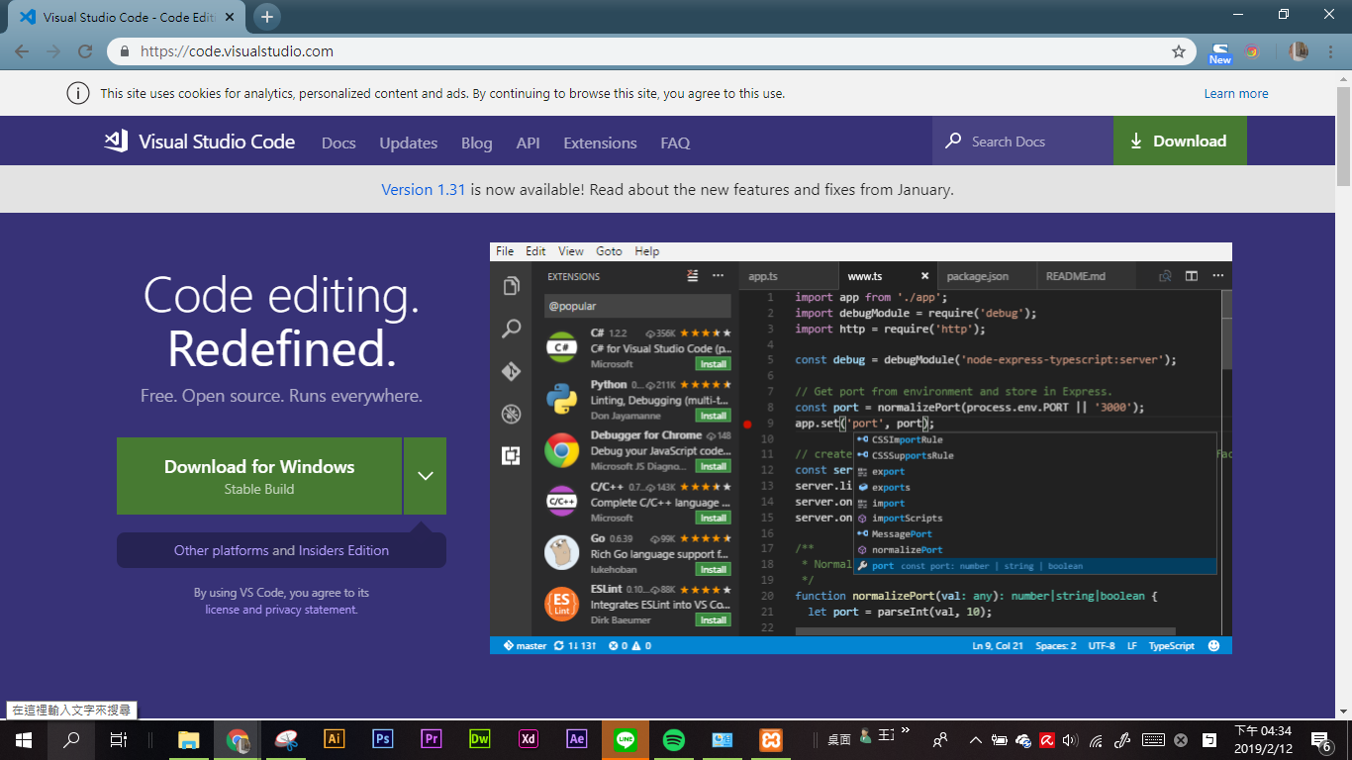Viewport: 1352px width, 760px height.
Task: Open the taskbar search magnifier
Action: (x=71, y=739)
